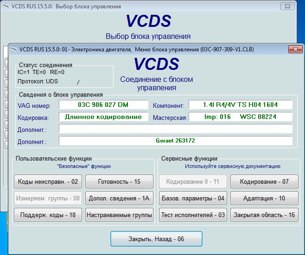The height and width of the screenshot is (255, 305).
Task: Click the VAG номер field 03C 906 027 DM
Action: tap(103, 105)
